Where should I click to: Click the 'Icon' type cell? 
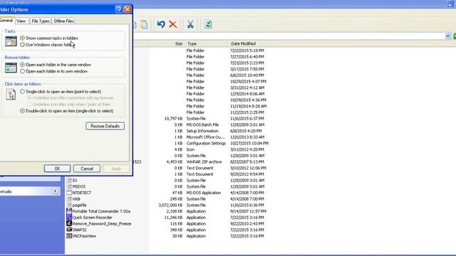190,149
